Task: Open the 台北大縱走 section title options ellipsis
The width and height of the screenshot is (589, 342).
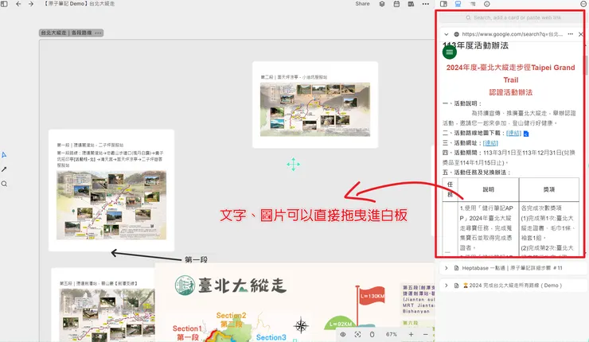Action: (x=98, y=33)
